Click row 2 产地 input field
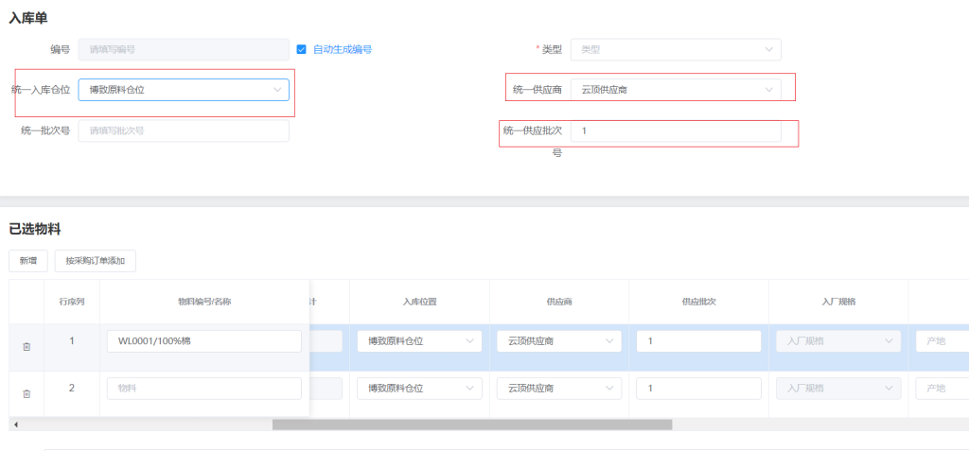Image resolution: width=969 pixels, height=451 pixels. [942, 388]
